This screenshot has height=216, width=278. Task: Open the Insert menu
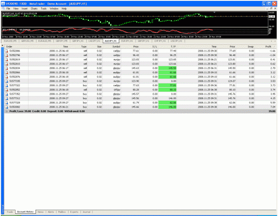(24, 8)
